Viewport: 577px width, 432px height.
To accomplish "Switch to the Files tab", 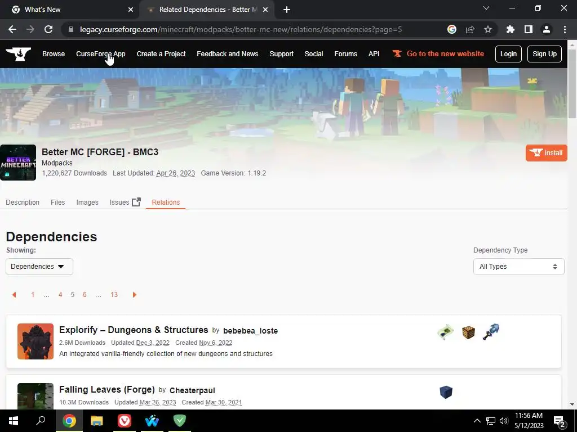I will pos(58,202).
